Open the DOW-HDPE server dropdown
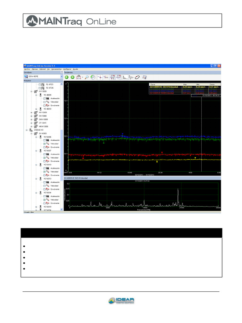This screenshot has width=242, height=323. point(61,76)
